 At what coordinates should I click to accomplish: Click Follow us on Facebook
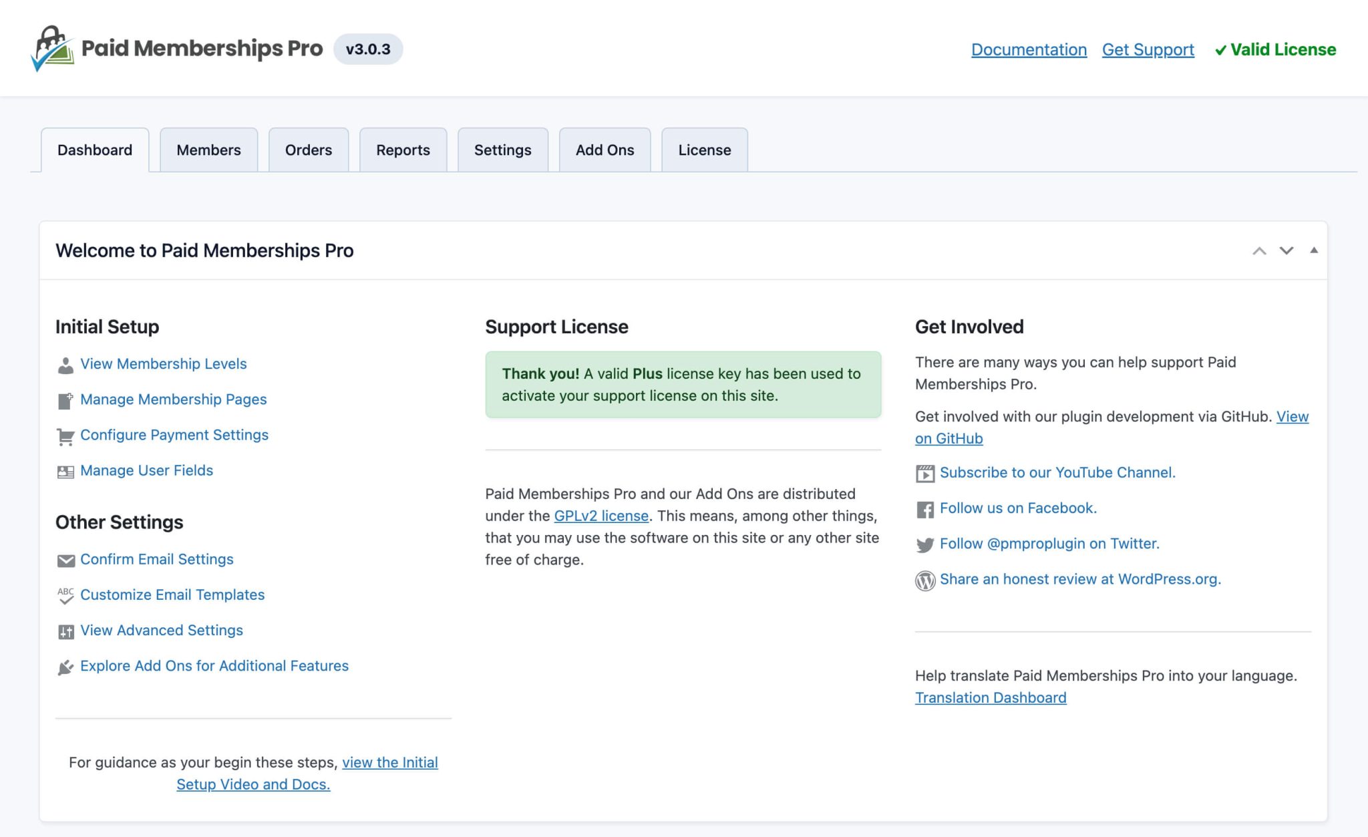[1019, 508]
